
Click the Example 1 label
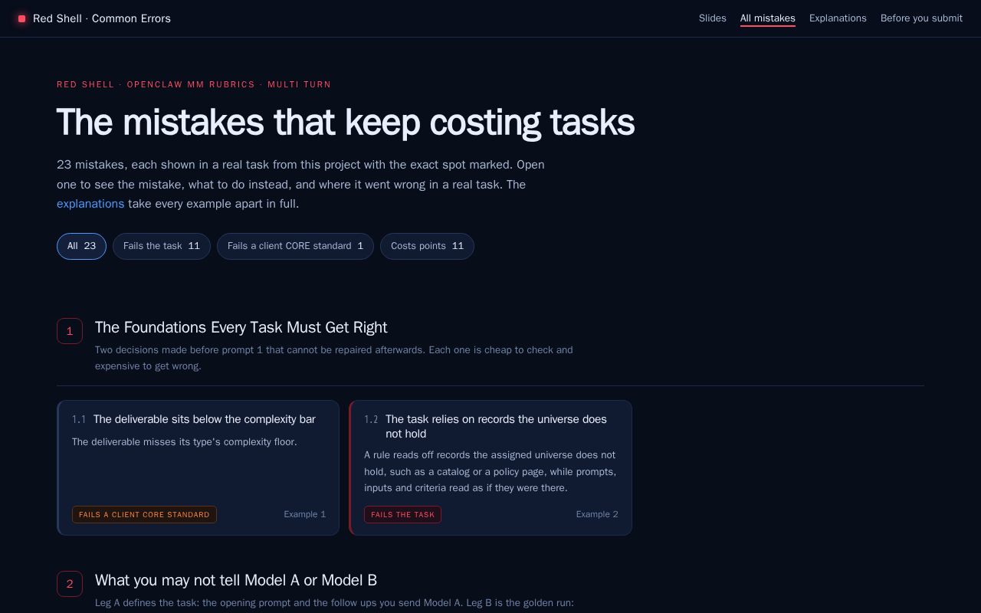coord(304,514)
